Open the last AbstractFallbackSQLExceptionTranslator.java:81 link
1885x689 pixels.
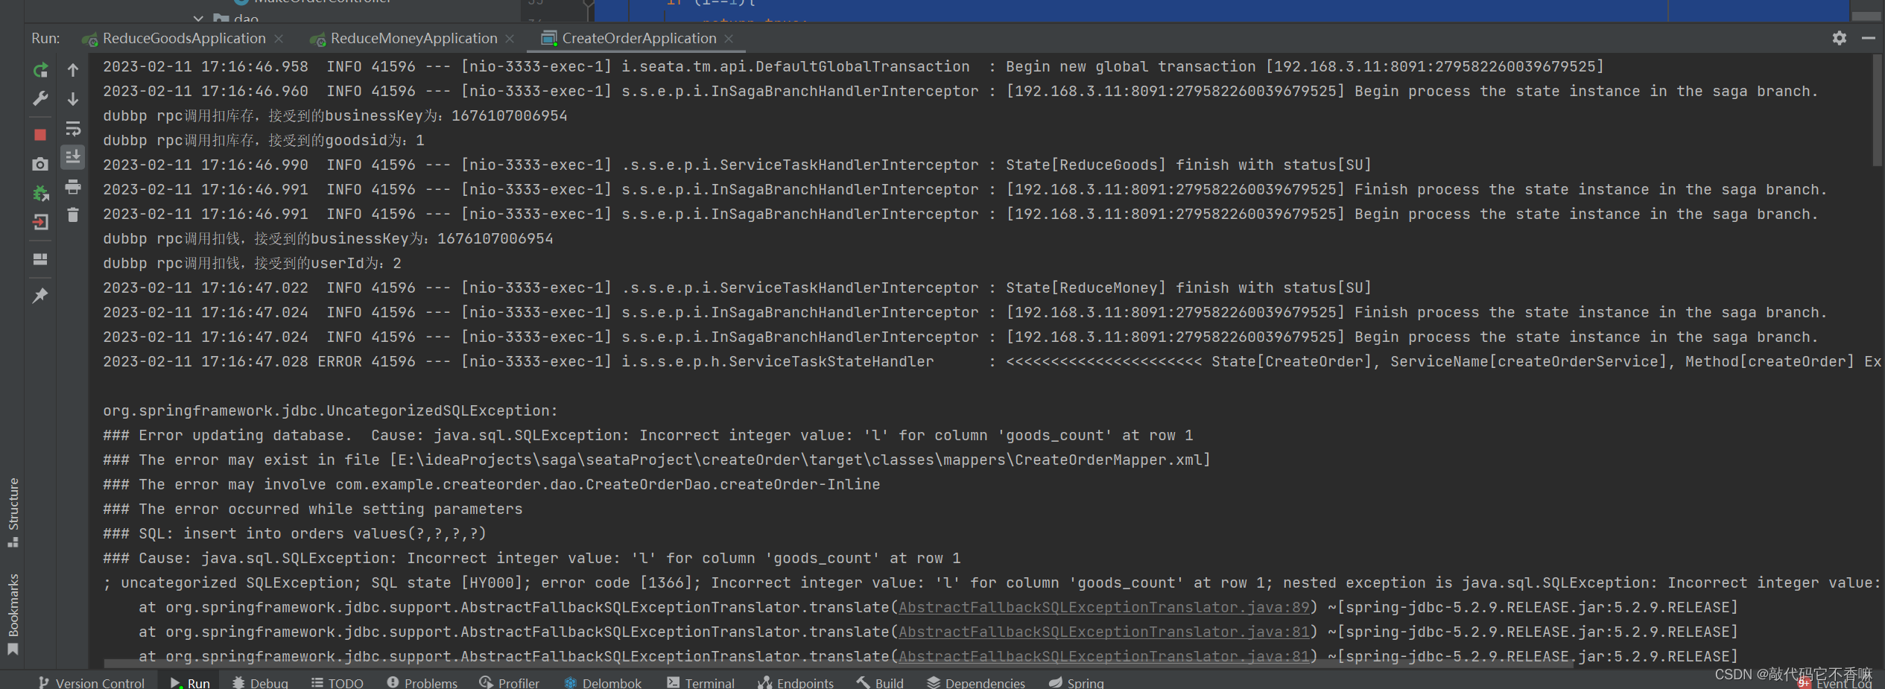point(1103,656)
